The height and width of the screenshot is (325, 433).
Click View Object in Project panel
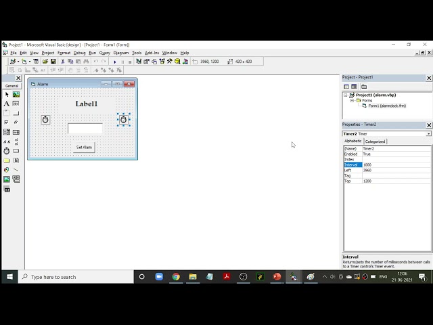pos(354,87)
